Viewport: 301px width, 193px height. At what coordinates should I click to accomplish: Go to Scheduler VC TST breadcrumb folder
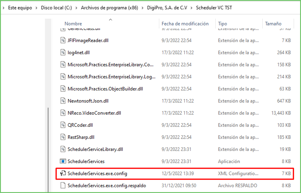tap(214, 8)
